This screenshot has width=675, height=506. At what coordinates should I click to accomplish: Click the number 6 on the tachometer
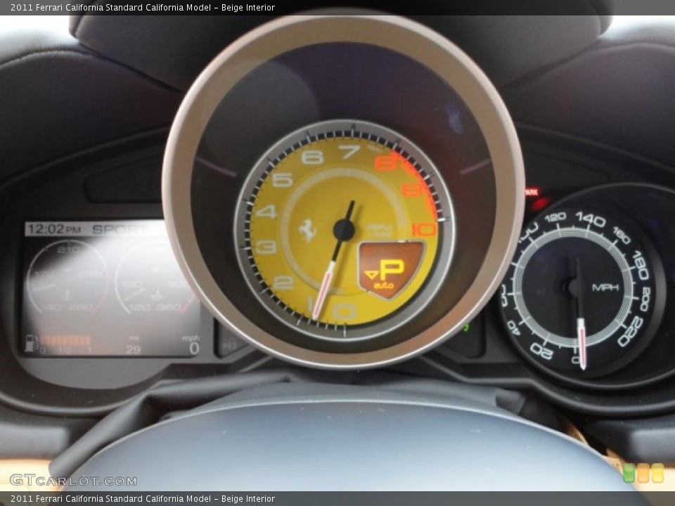(x=311, y=157)
